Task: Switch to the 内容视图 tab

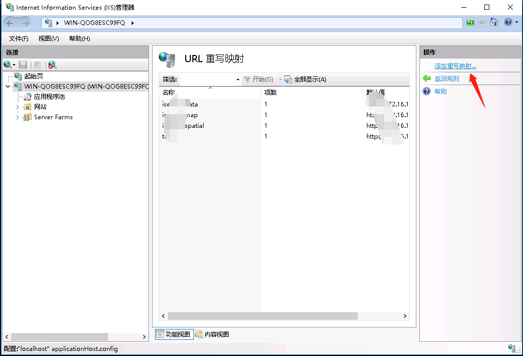Action: (x=212, y=334)
